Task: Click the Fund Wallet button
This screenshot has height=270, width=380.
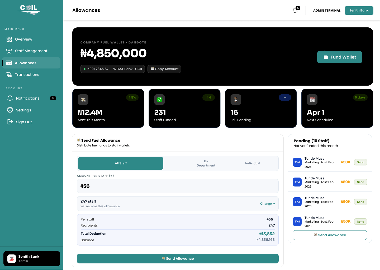Action: (x=340, y=57)
